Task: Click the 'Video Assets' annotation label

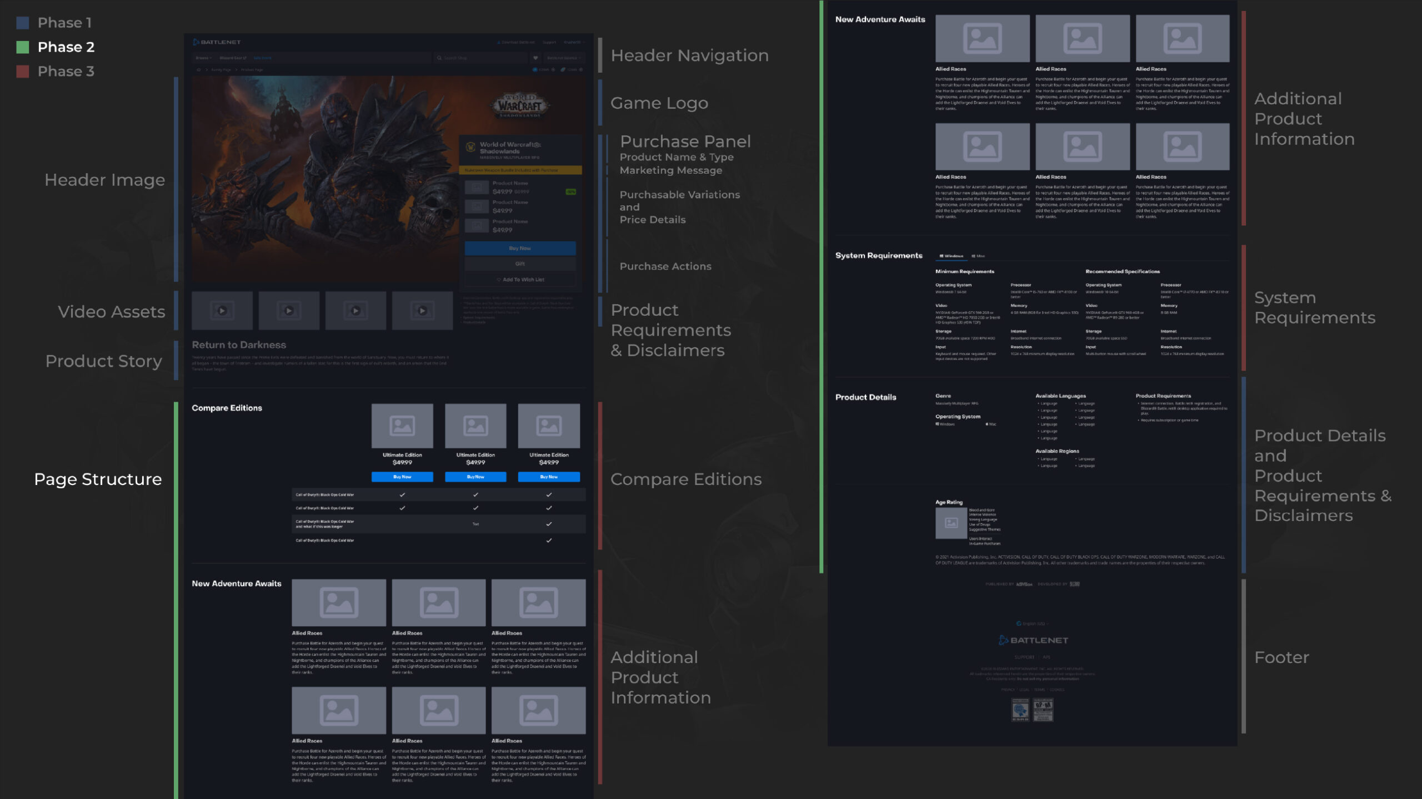Action: click(x=112, y=312)
